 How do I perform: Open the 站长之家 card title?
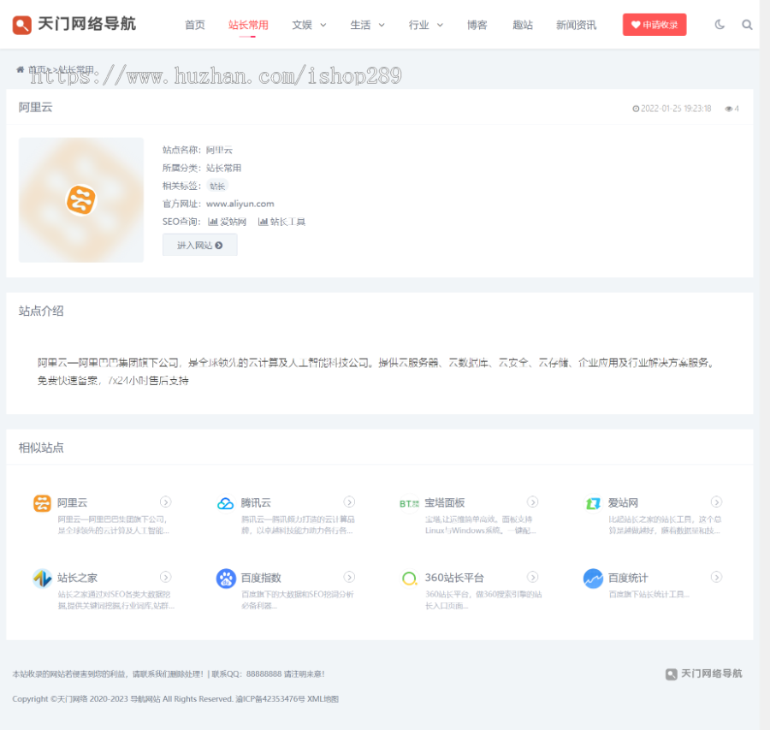[77, 578]
